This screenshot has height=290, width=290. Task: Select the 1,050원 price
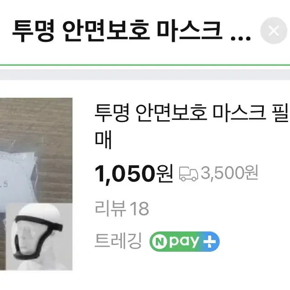pyautogui.click(x=134, y=174)
